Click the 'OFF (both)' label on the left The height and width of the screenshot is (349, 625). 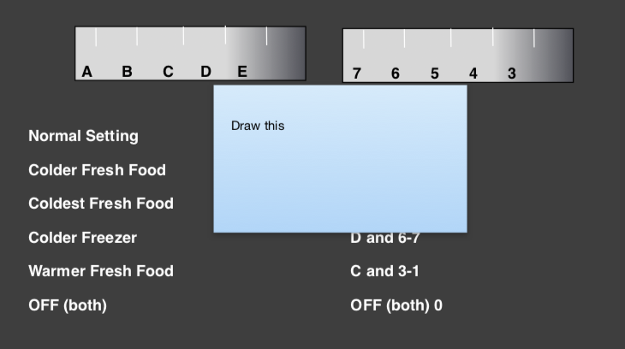tap(68, 305)
